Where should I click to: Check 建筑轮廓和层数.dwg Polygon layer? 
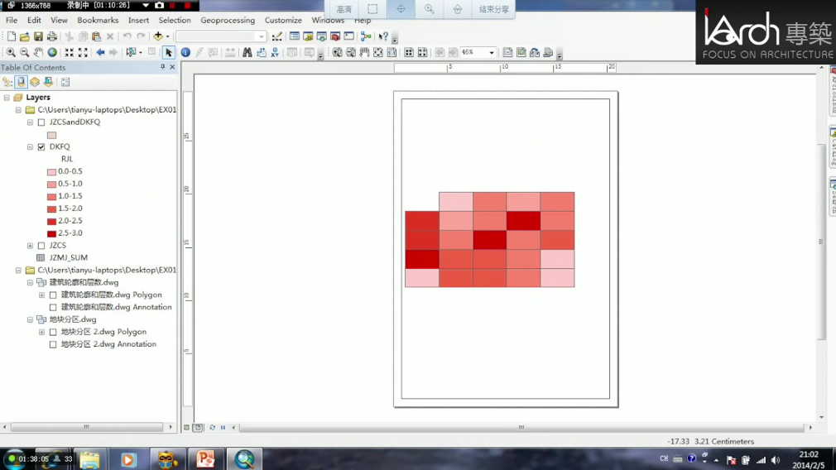(x=53, y=295)
